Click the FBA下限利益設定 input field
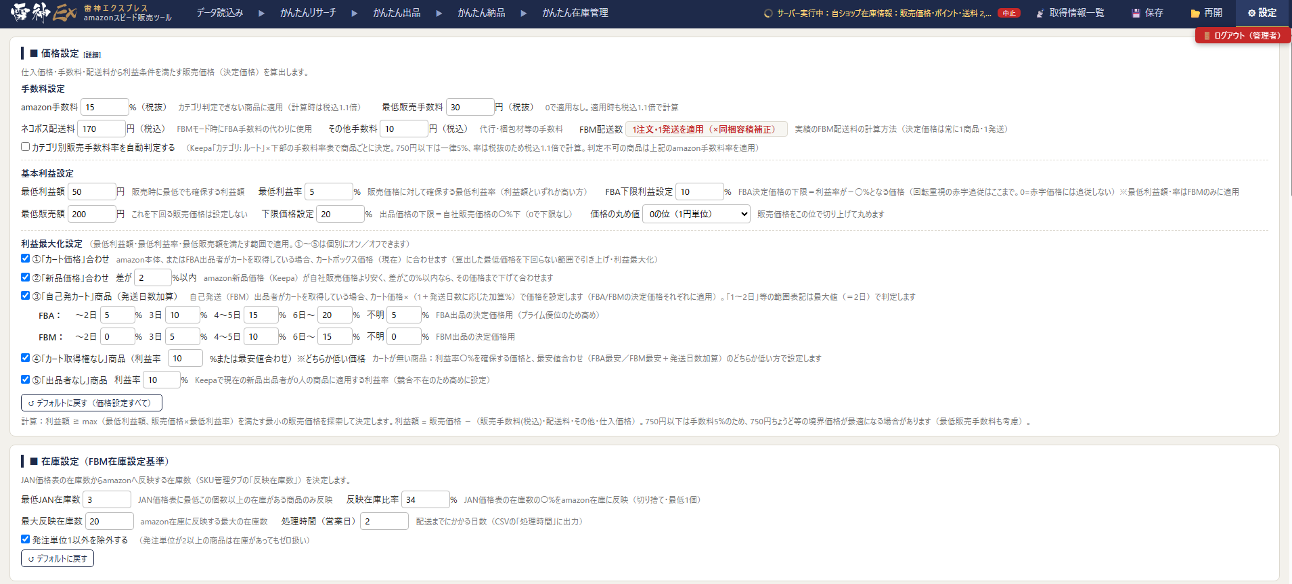Image resolution: width=1292 pixels, height=584 pixels. pos(699,192)
